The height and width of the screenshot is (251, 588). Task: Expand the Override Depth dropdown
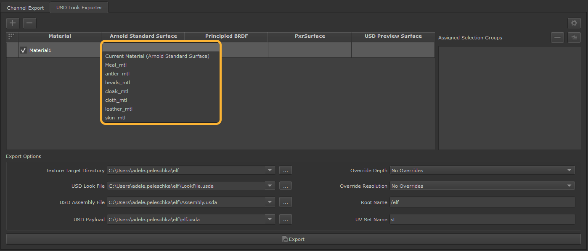pyautogui.click(x=482, y=171)
